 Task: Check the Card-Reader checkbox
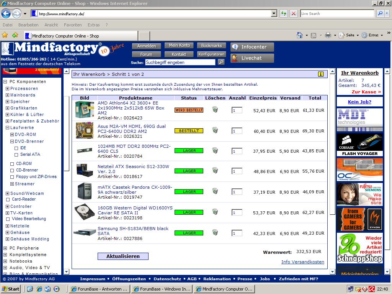click(x=8, y=199)
